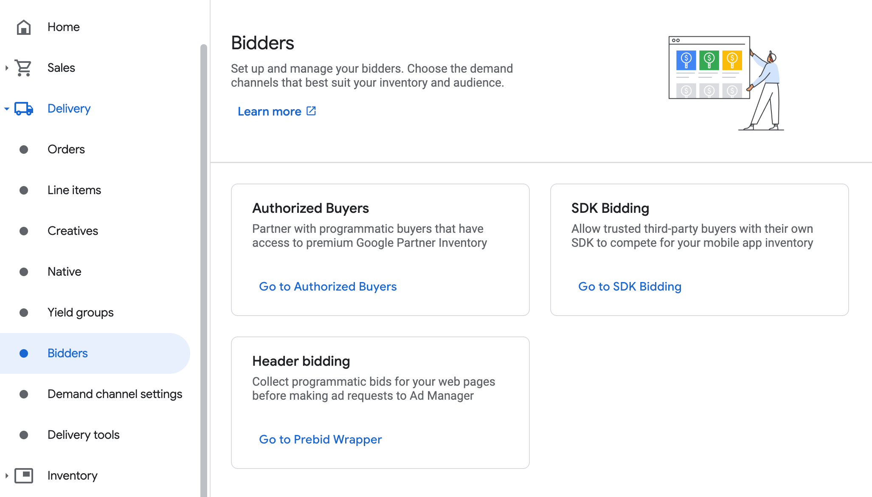Click Go to SDK Bidding link

point(630,287)
